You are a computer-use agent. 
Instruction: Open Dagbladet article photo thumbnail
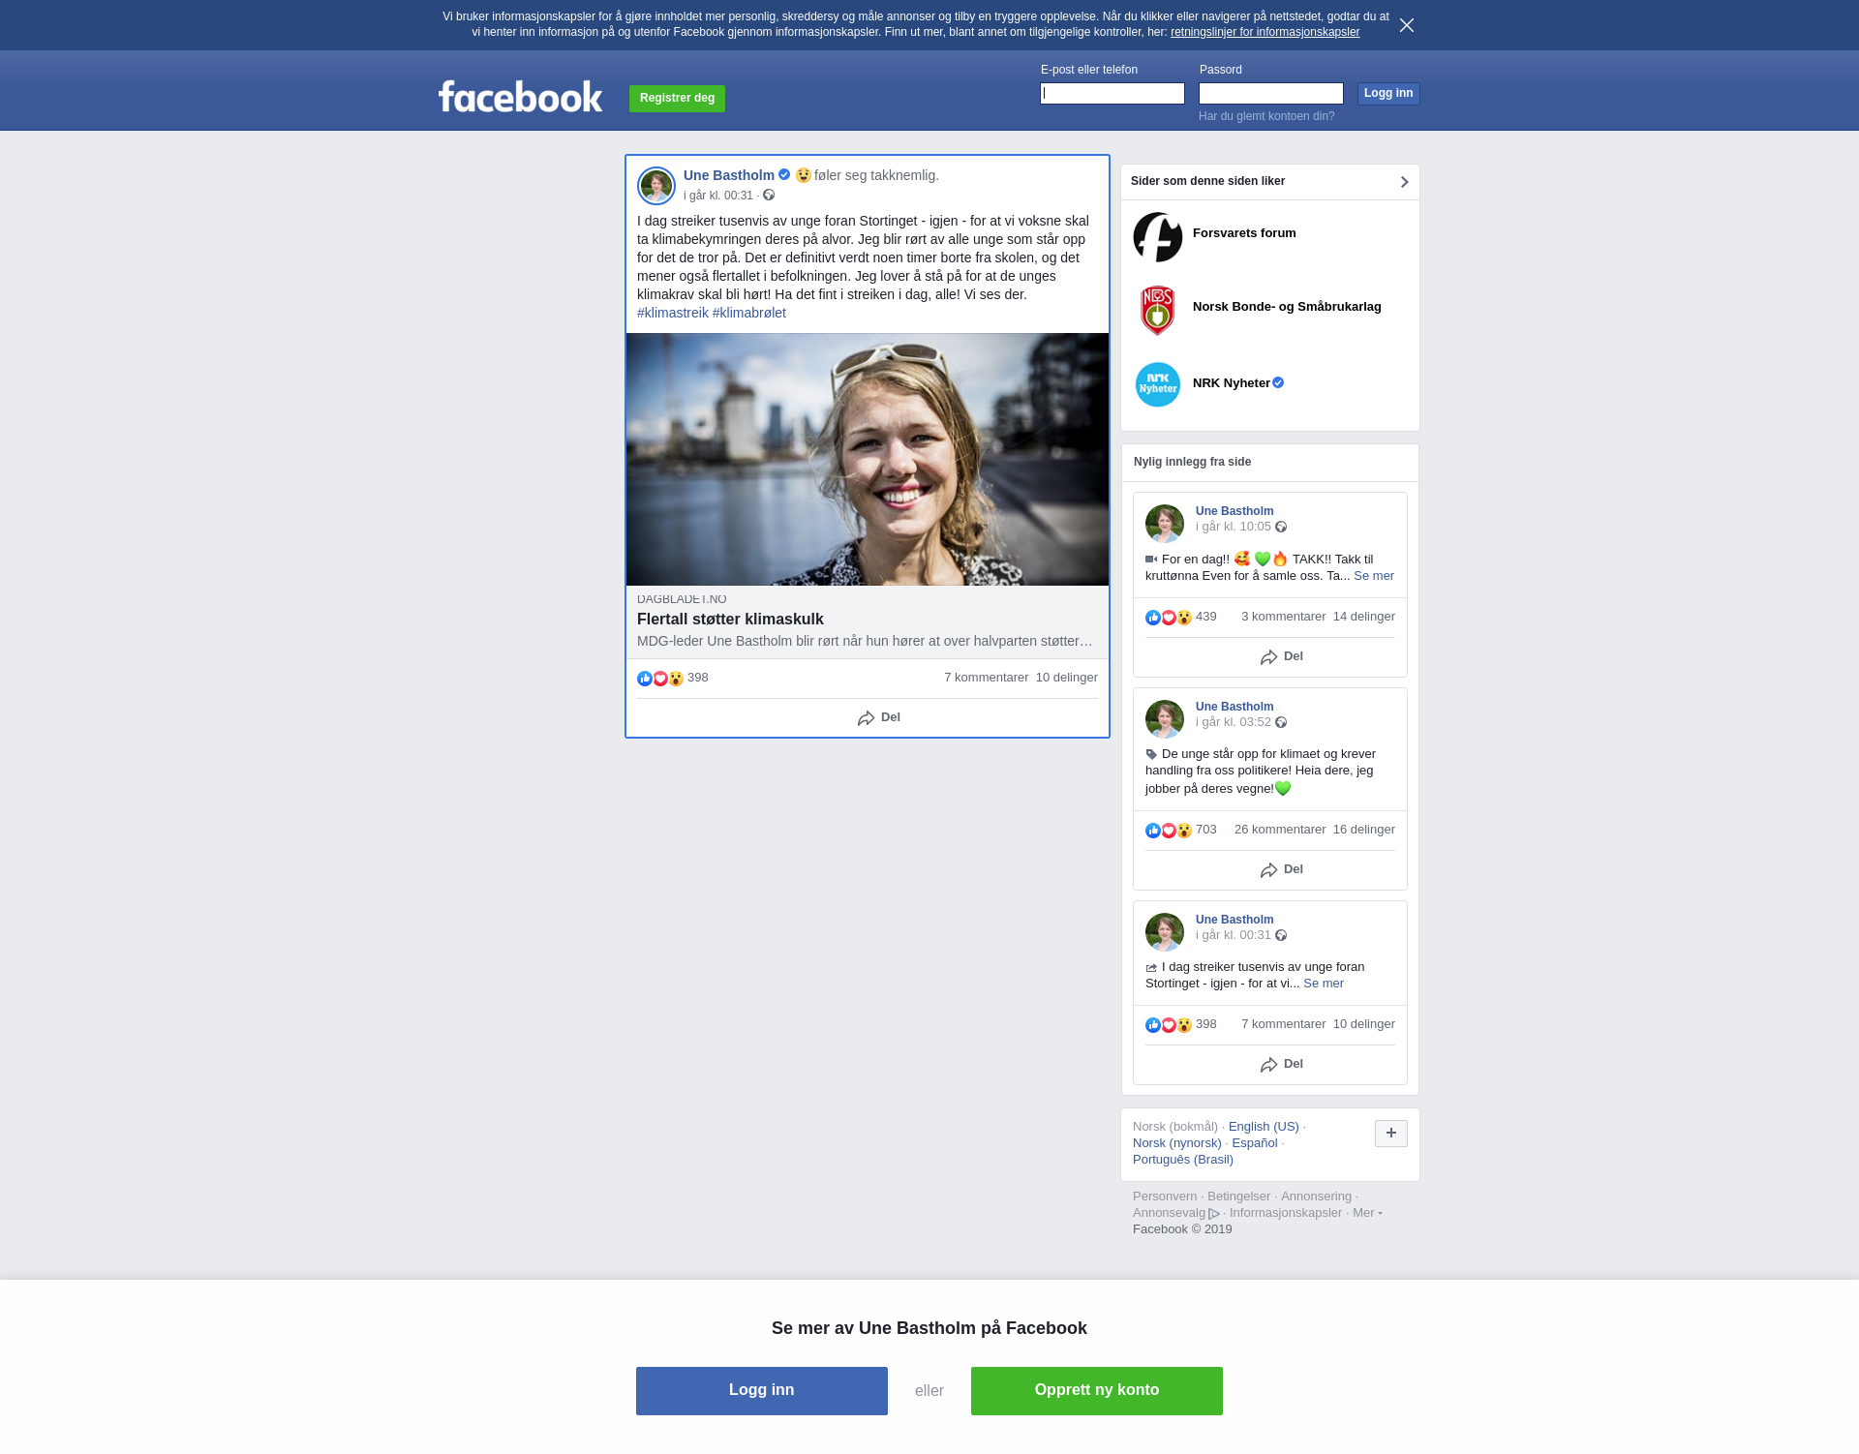click(x=867, y=460)
